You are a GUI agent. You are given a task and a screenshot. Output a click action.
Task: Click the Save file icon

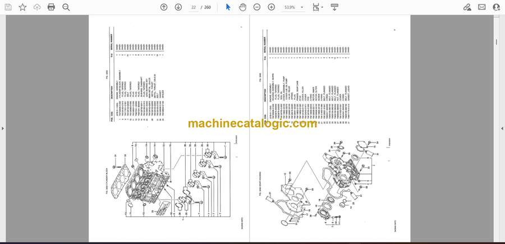pyautogui.click(x=8, y=7)
